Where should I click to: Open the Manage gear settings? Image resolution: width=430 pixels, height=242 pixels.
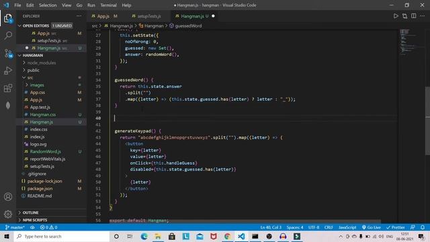point(8,214)
